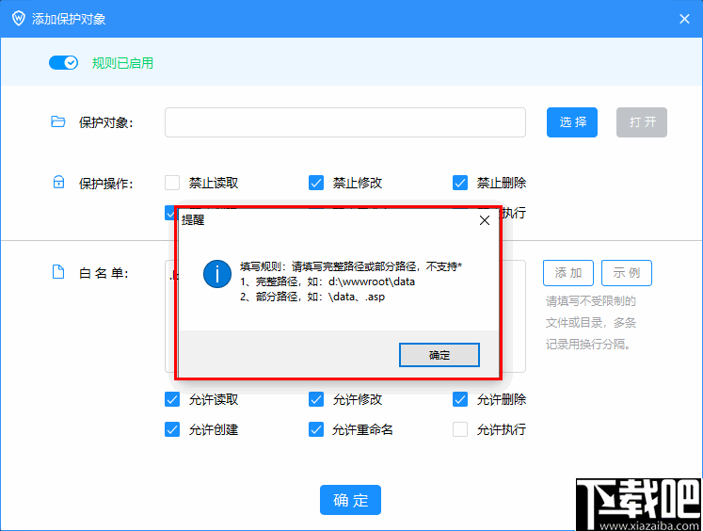Click the 填写规则 instruction line

[x=351, y=266]
